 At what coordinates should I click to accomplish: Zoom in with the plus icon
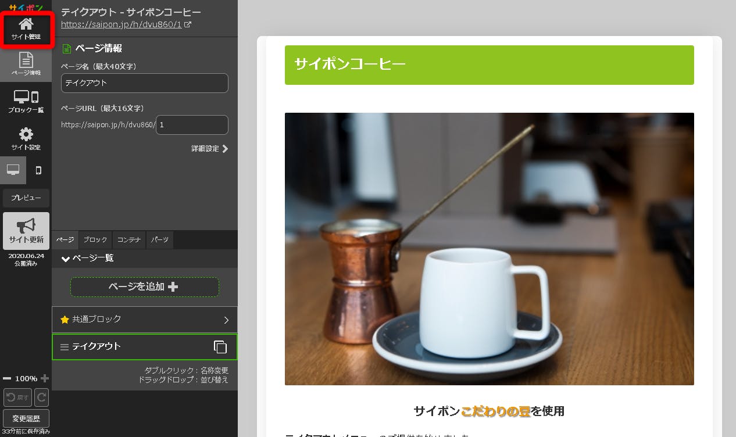click(45, 378)
